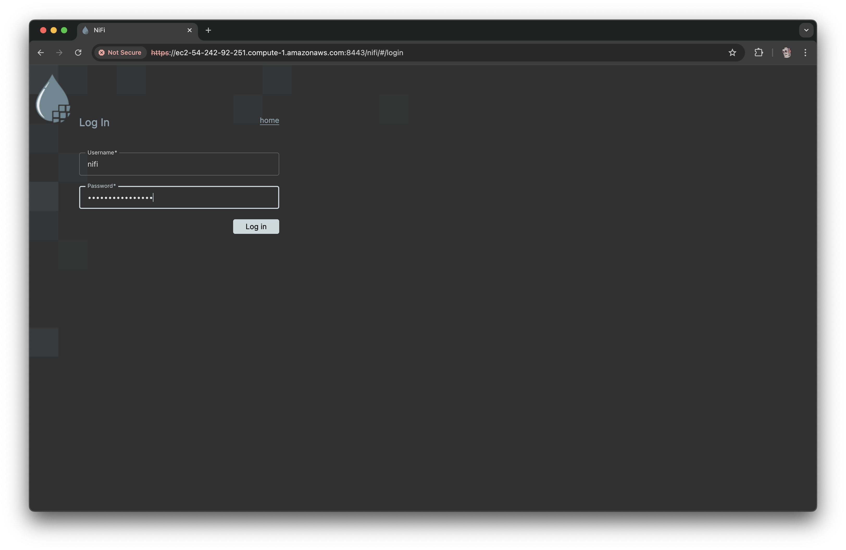Open the Chrome profile avatar
846x550 pixels.
786,53
